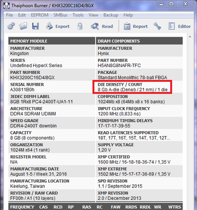Select DRAM manufacturer value Hynix
This screenshot has width=197, height=210.
[103, 54]
